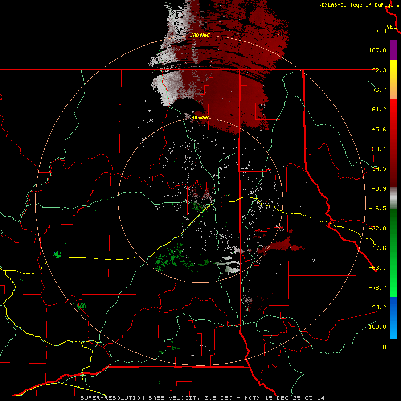The width and height of the screenshot is (401, 401).
Task: Pick the green segment of velocity color bar
Action: [x=393, y=253]
